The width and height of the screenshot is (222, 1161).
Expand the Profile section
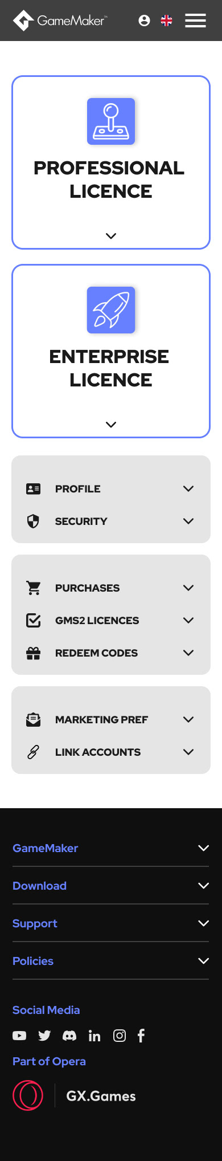tap(111, 488)
